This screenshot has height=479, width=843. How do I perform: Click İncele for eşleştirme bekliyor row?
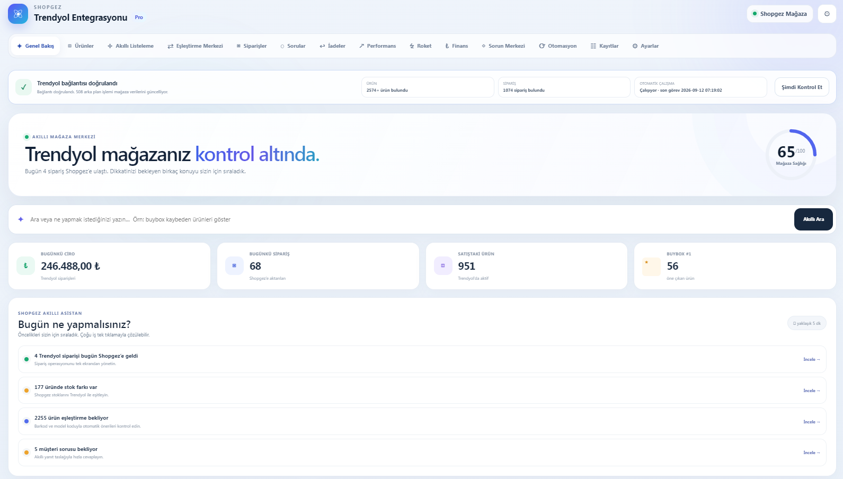[x=812, y=422]
